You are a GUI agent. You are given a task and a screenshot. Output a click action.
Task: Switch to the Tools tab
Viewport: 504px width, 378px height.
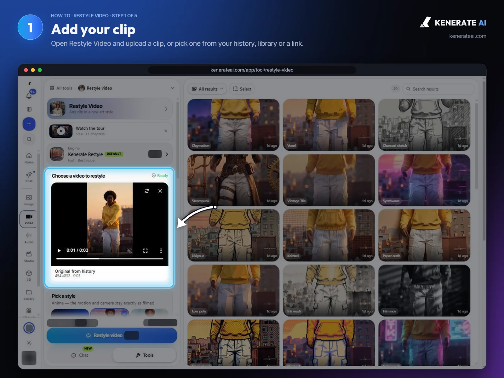click(145, 355)
